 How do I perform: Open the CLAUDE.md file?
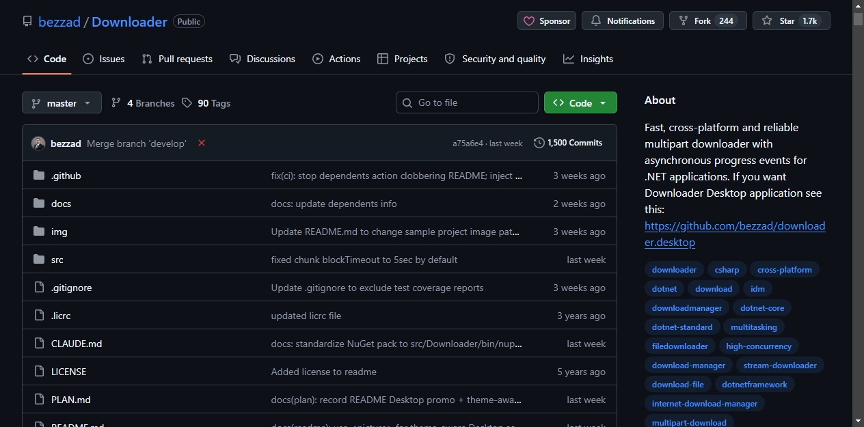click(77, 344)
